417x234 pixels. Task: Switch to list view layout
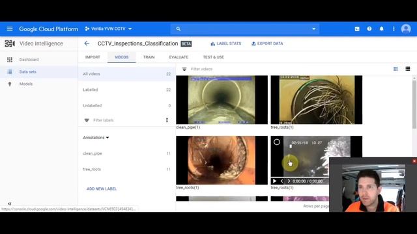[408, 69]
